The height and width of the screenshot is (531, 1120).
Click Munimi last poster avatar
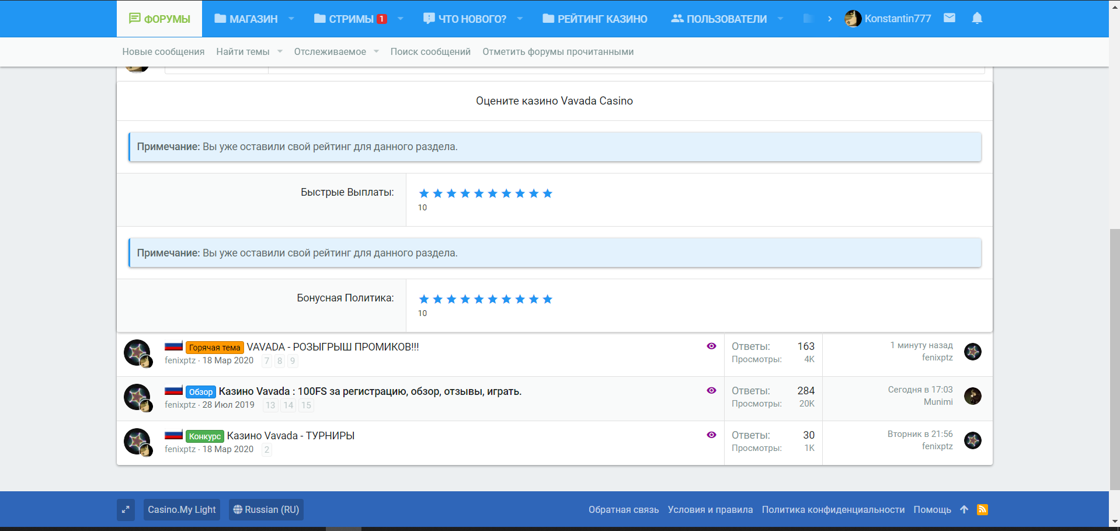[x=973, y=396]
